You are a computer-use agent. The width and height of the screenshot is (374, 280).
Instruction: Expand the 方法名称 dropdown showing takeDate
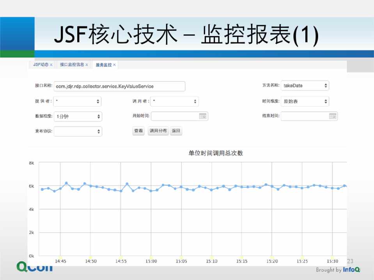pyautogui.click(x=305, y=86)
